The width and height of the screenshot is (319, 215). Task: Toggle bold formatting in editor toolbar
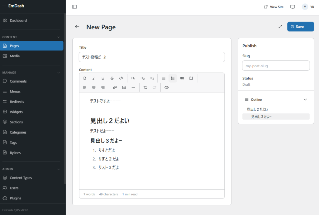(84, 78)
